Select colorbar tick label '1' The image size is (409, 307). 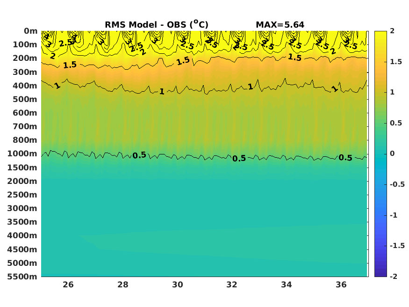click(x=392, y=92)
